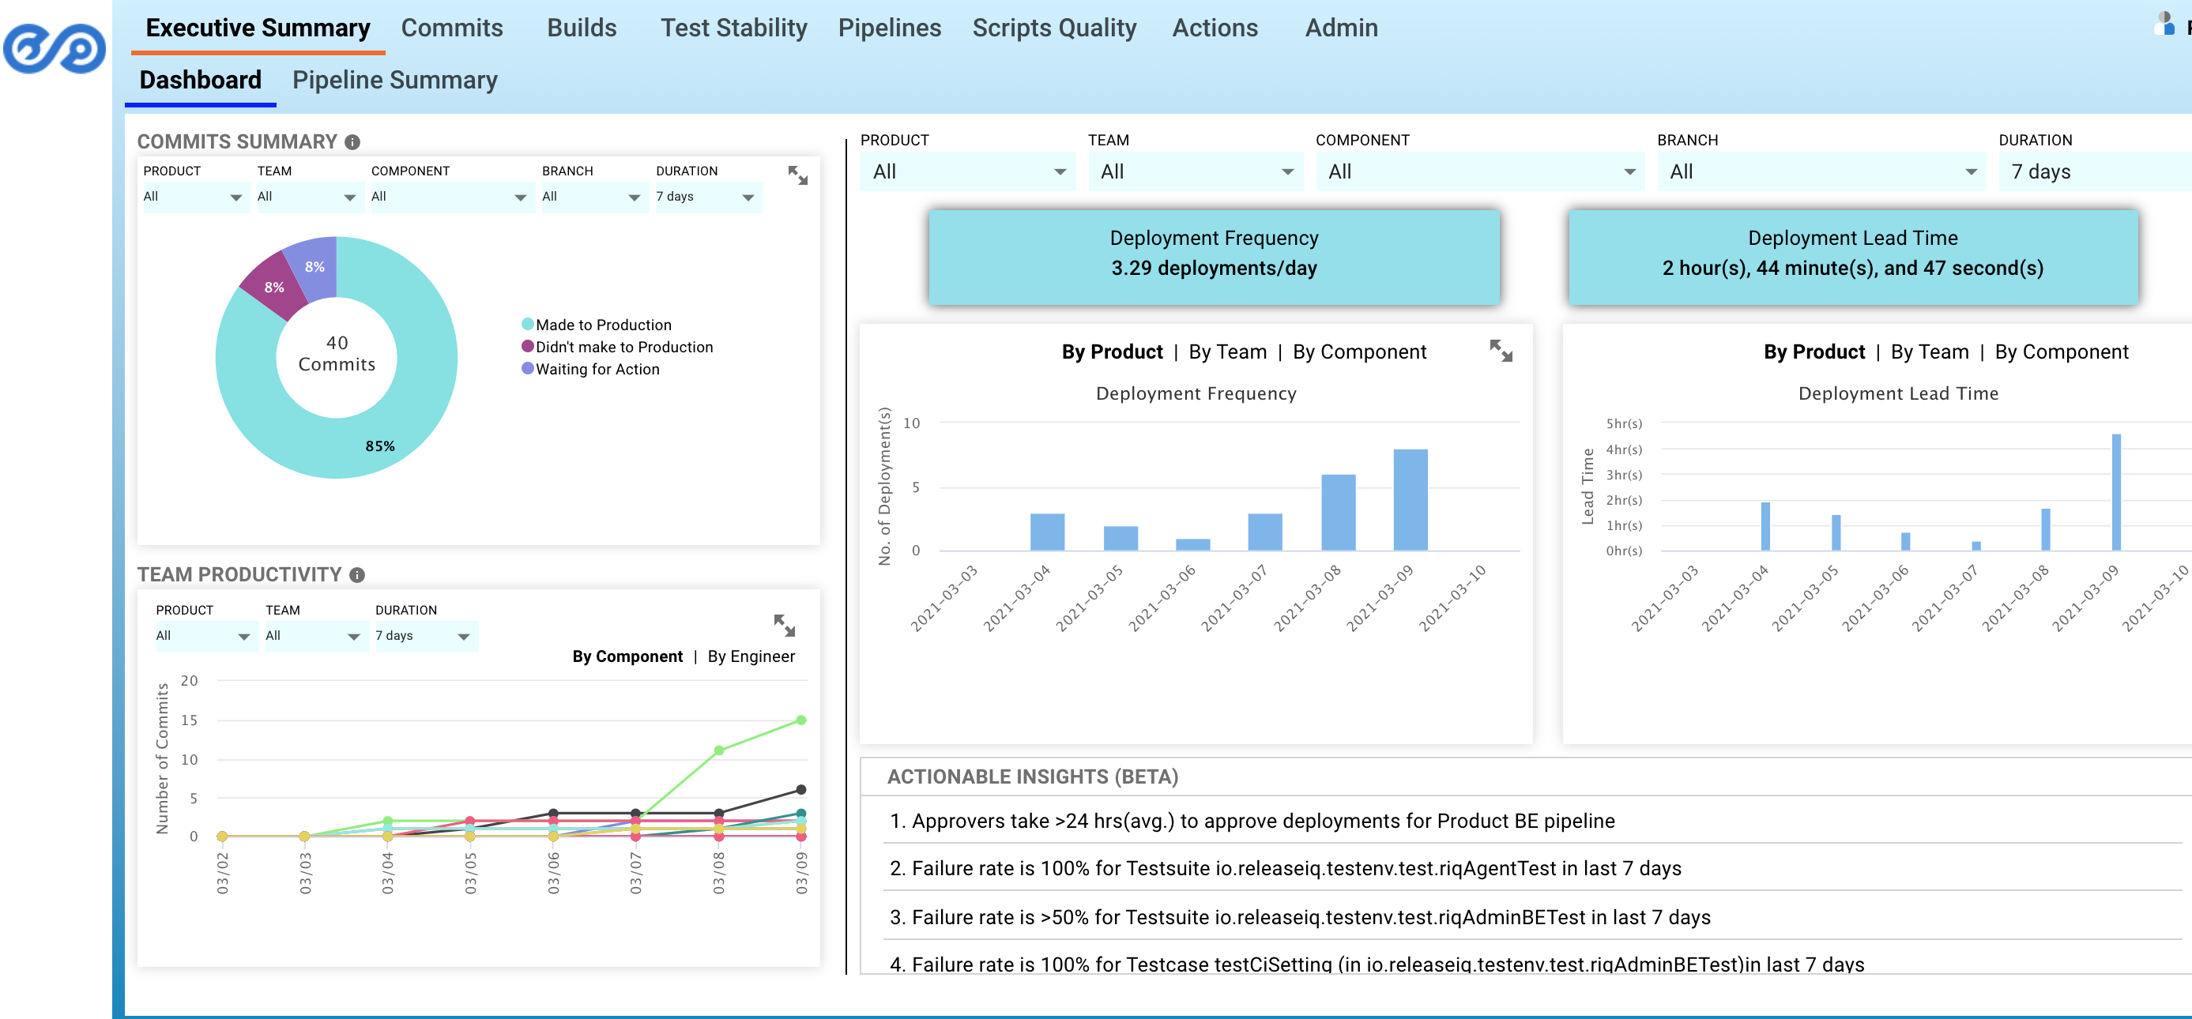Image resolution: width=2192 pixels, height=1019 pixels.
Task: Open Team Productivity TEAM dropdown
Action: tap(312, 635)
